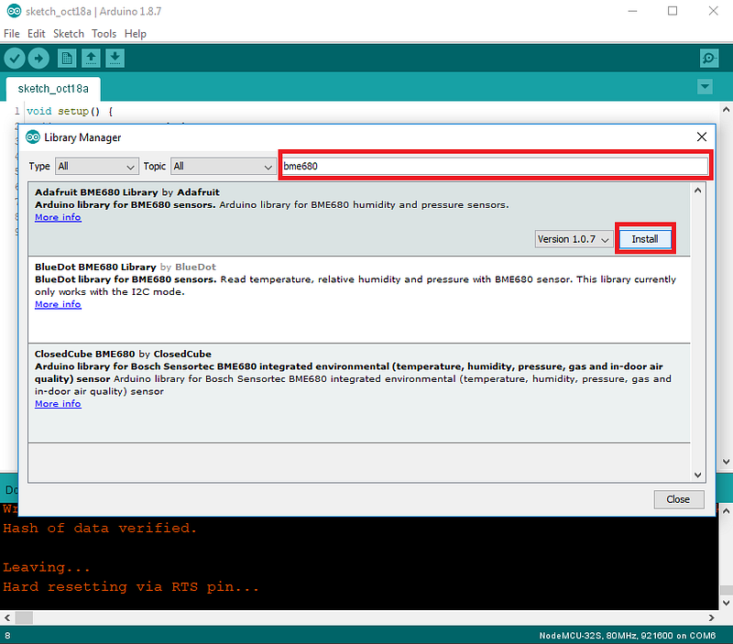The height and width of the screenshot is (644, 733).
Task: Expand the Type filter dropdown
Action: coord(97,167)
